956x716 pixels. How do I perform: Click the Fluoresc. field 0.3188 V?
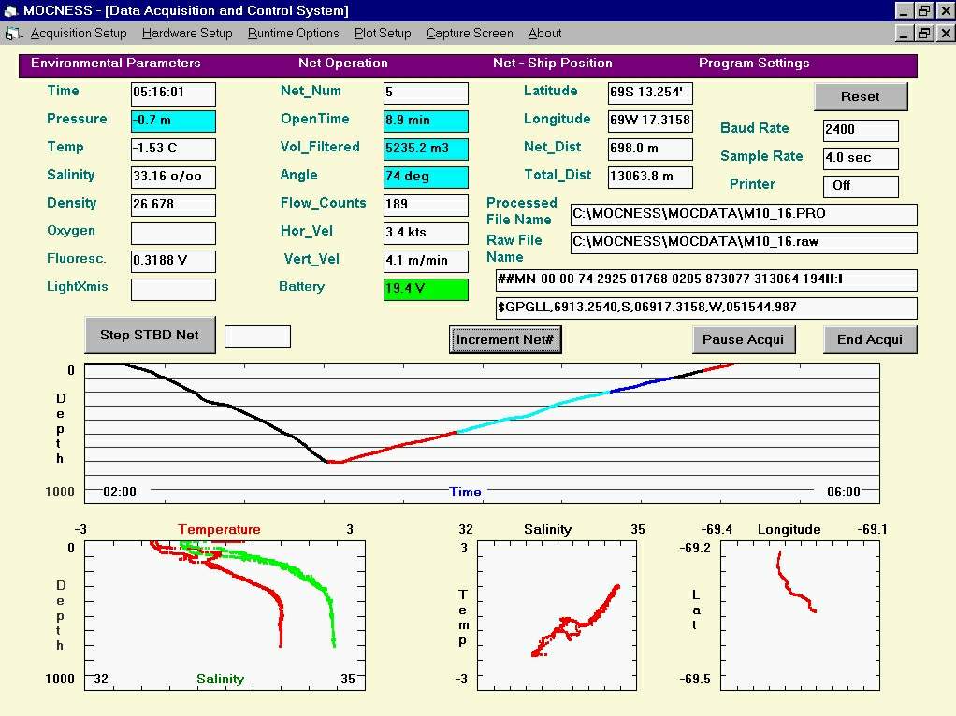point(173,262)
